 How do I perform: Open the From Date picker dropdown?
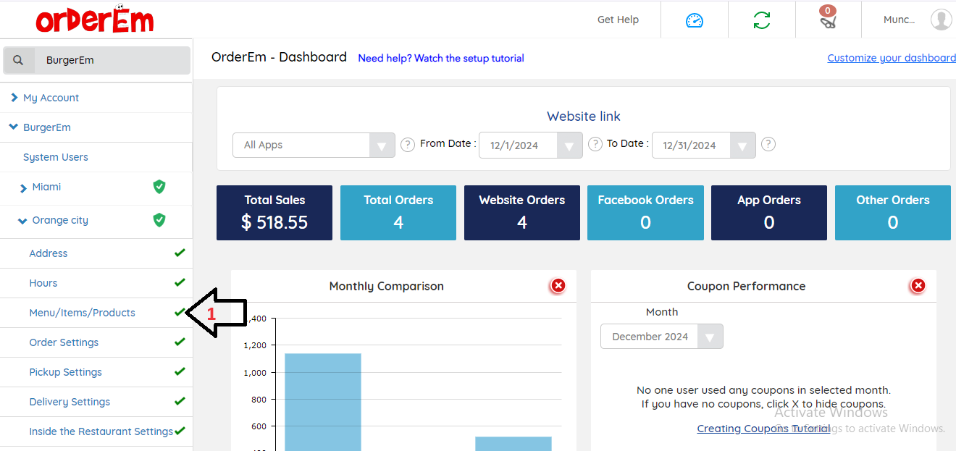click(x=569, y=146)
